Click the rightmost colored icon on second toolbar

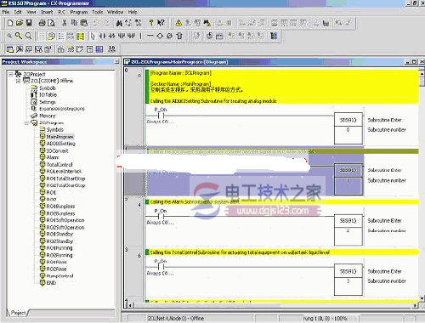pyautogui.click(x=274, y=36)
